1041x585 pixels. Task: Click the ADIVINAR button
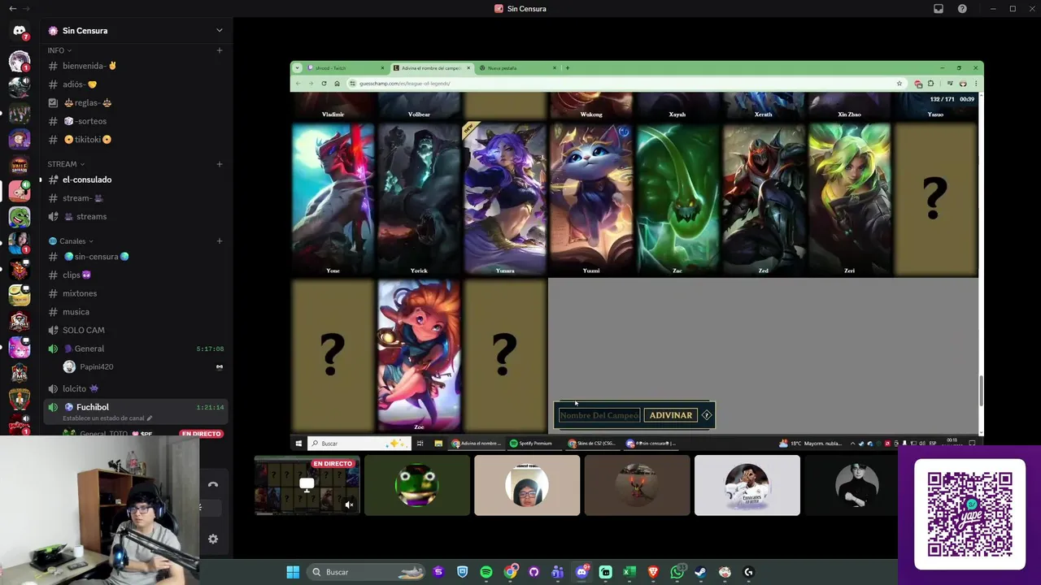[671, 415]
